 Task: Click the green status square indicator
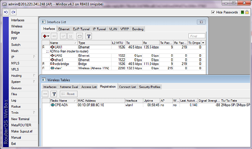click(x=243, y=12)
